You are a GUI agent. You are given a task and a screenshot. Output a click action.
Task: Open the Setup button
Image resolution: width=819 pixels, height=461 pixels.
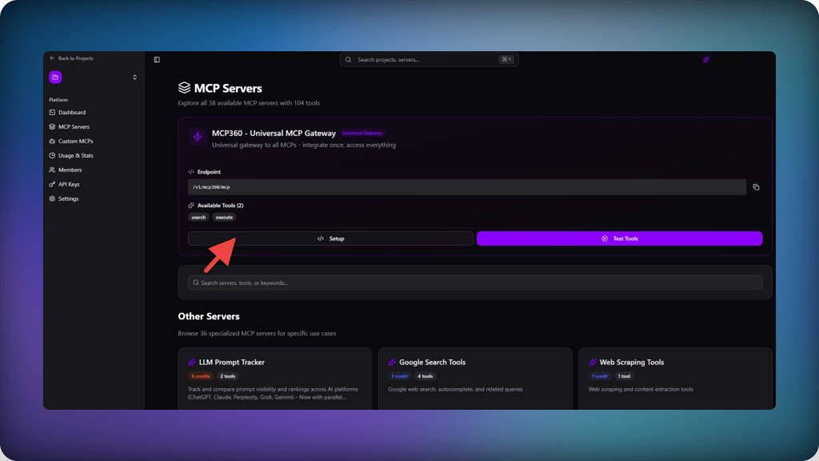coord(330,239)
